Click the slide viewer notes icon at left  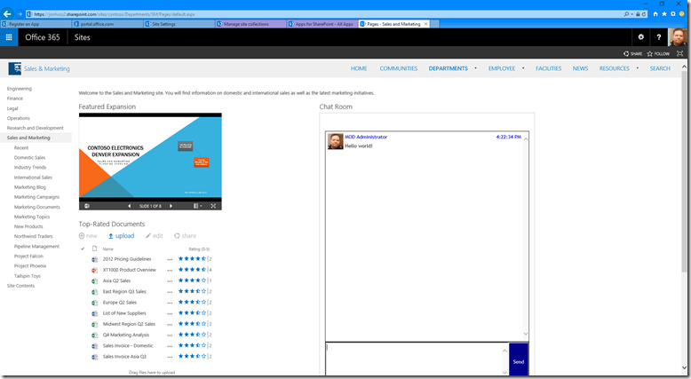[x=87, y=206]
